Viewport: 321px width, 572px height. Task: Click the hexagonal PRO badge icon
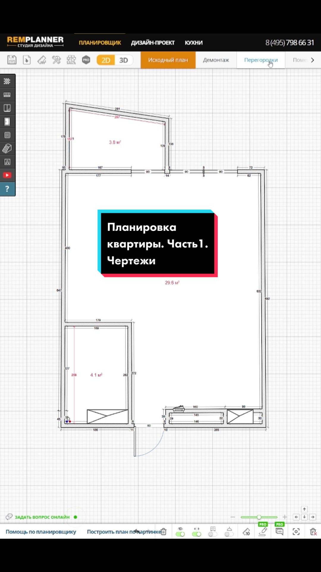(x=86, y=60)
